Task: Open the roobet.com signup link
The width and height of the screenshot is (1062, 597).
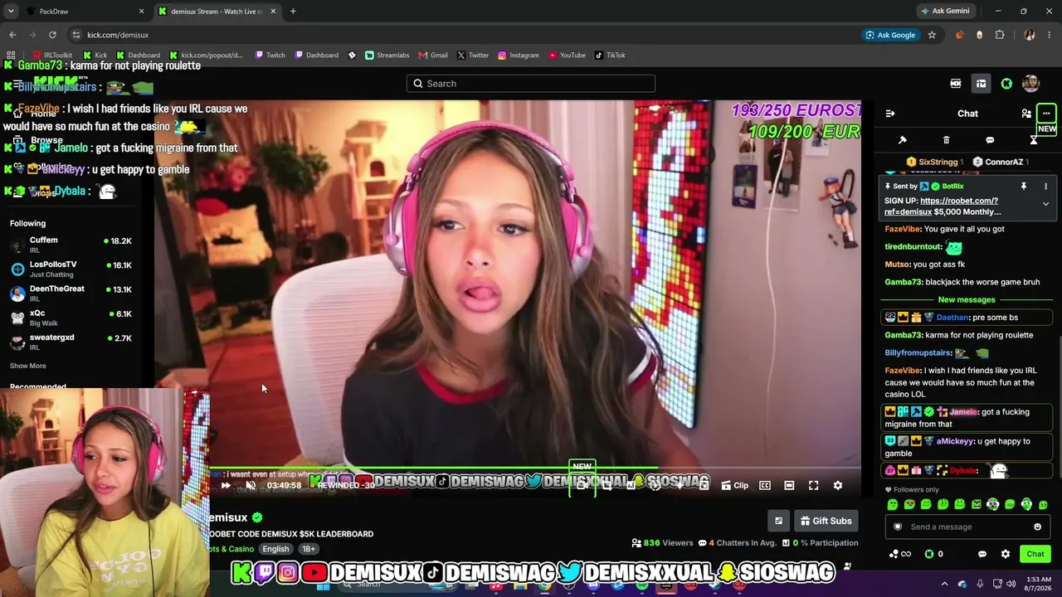Action: (941, 206)
